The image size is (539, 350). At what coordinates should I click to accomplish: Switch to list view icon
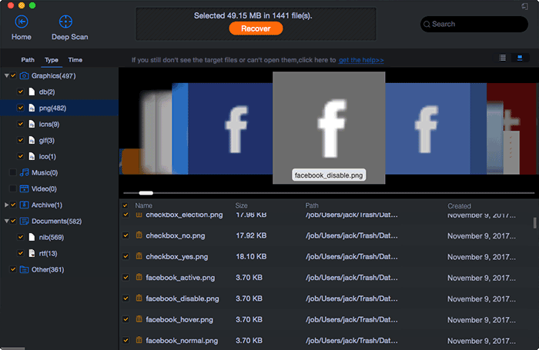click(x=503, y=58)
